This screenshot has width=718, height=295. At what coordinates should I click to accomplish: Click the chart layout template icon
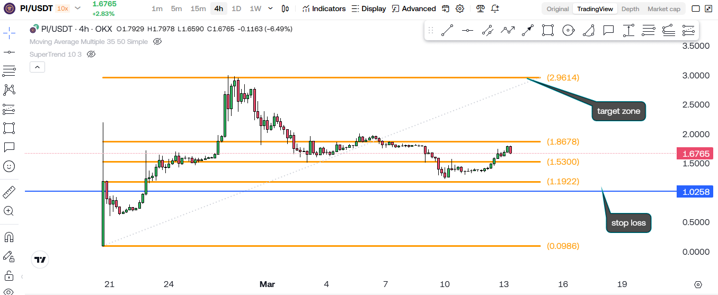point(446,8)
